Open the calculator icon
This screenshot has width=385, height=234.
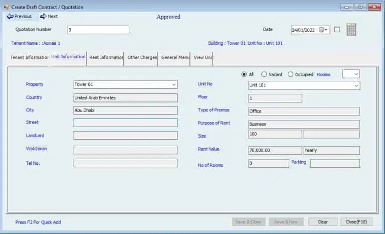point(351,30)
